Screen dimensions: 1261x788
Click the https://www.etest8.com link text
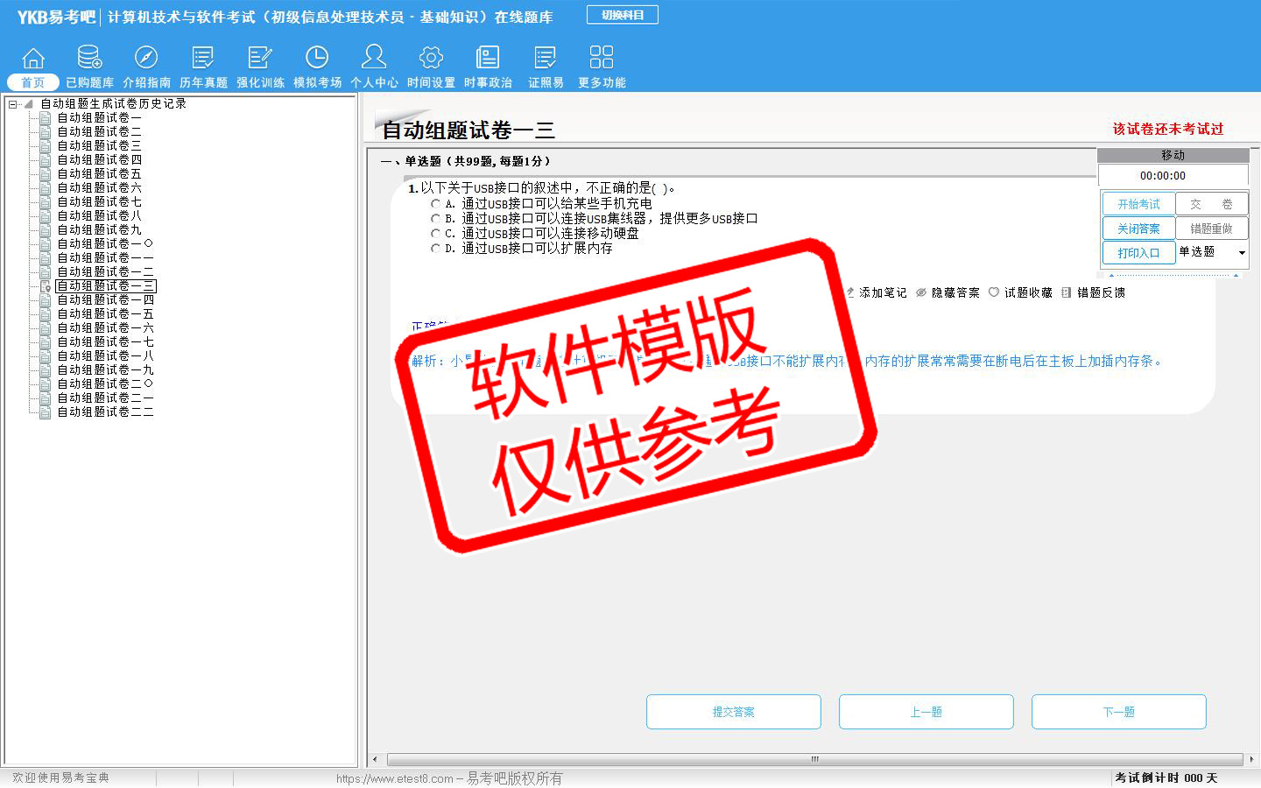395,778
